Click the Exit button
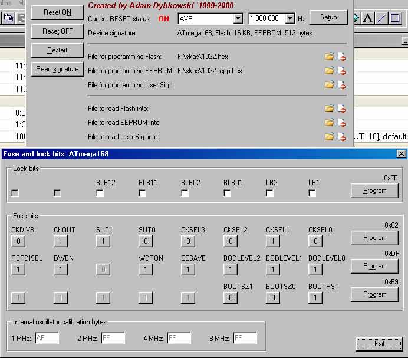This screenshot has height=358, width=408. [379, 344]
